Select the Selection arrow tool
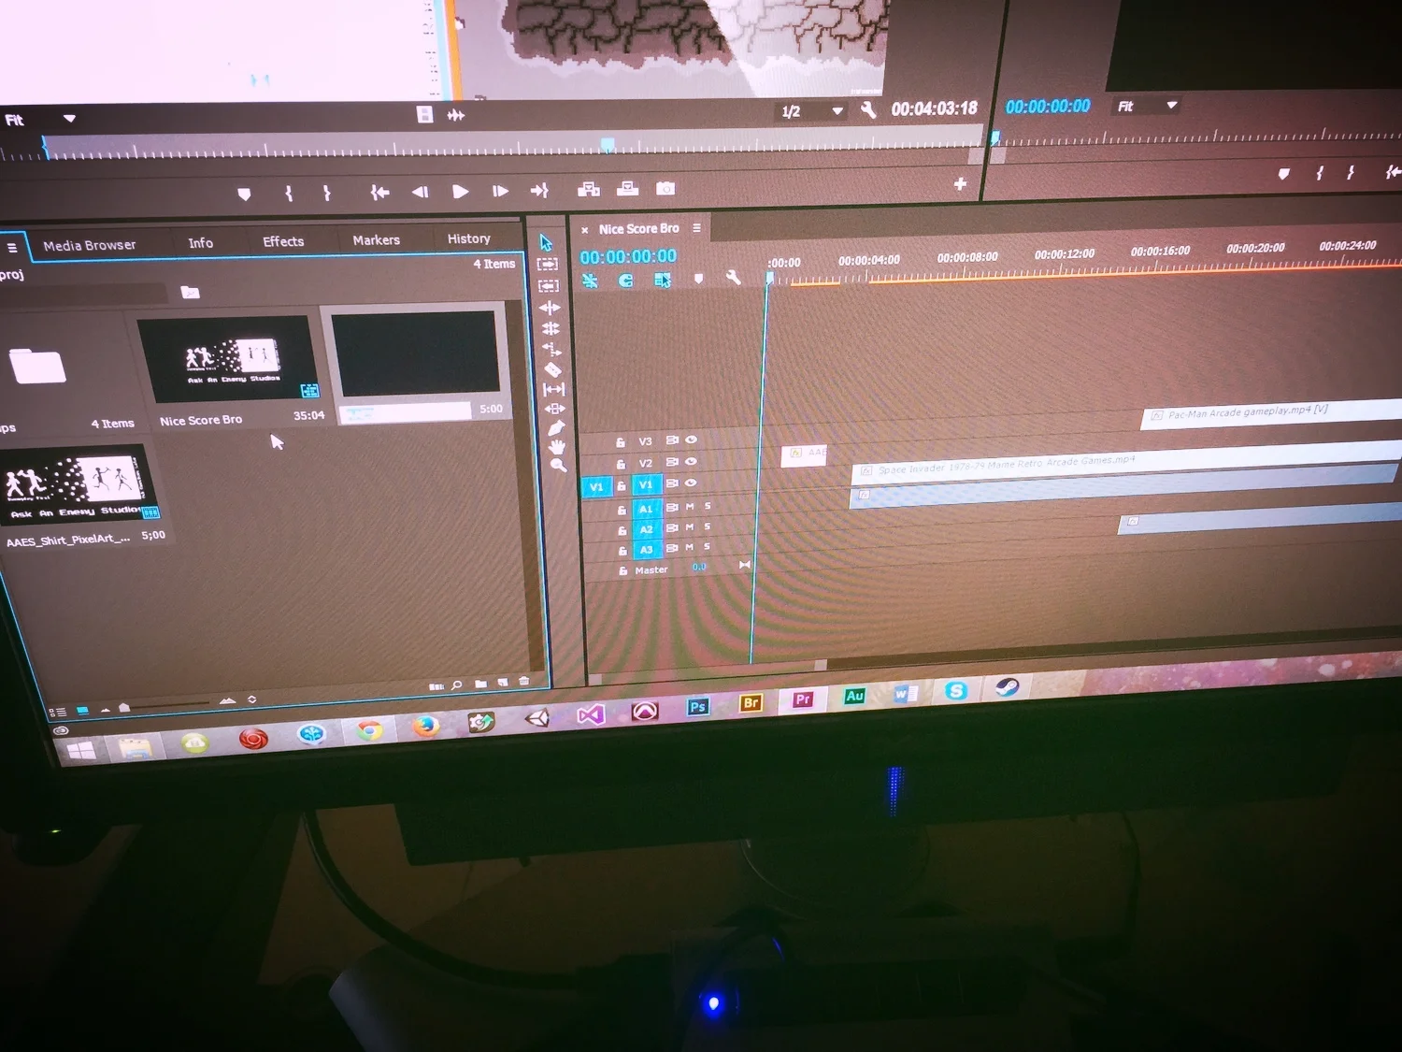 [546, 243]
